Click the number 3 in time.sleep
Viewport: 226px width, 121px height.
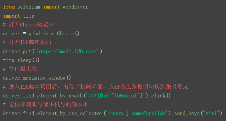(x=35, y=60)
